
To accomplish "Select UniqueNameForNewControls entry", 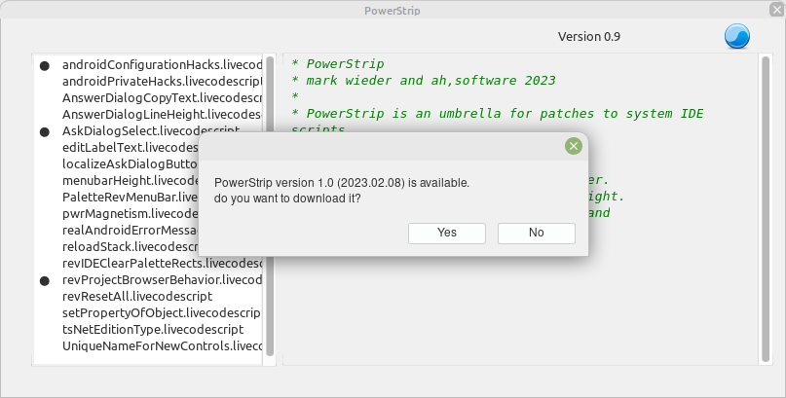I will tap(162, 345).
